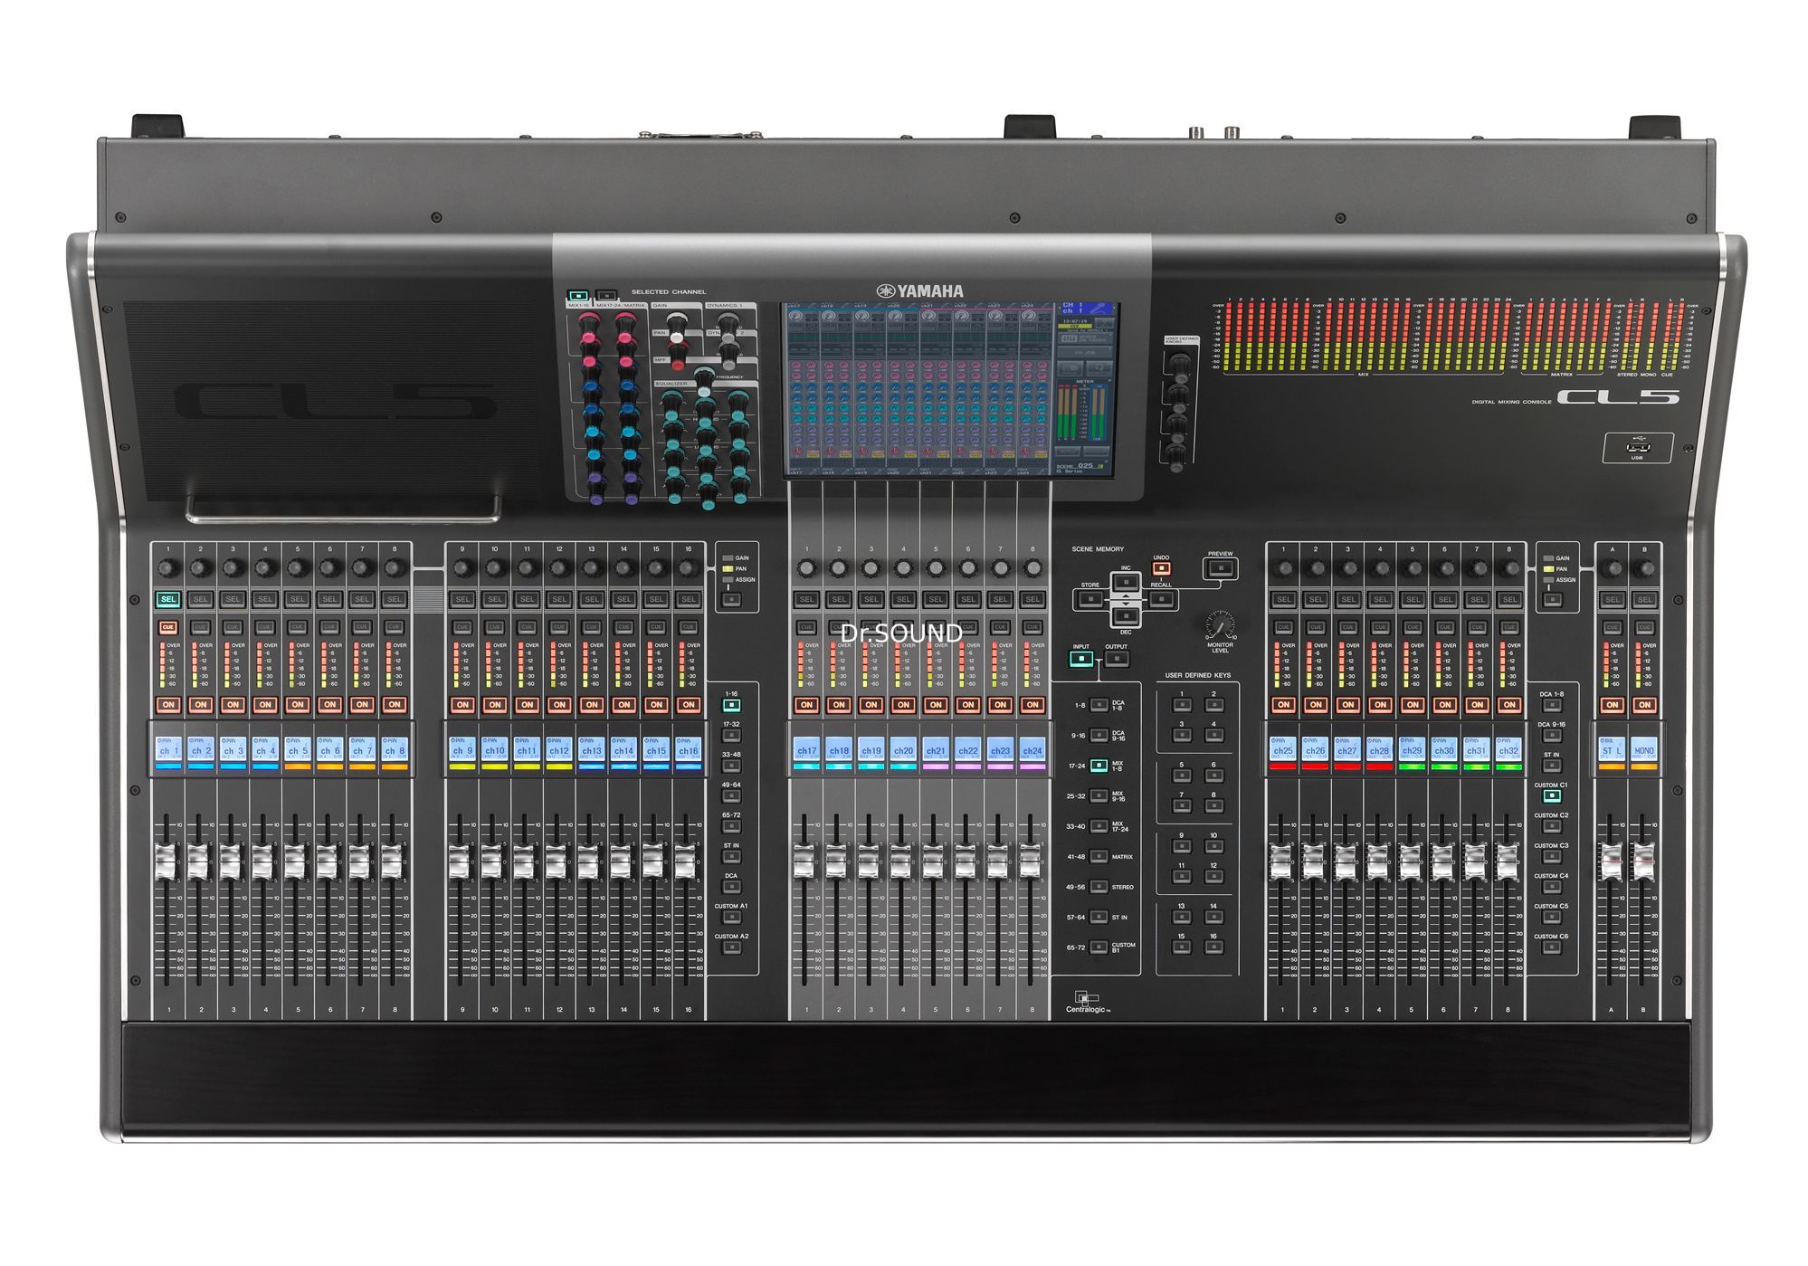Click the Scene Memory DEC key
Viewport: 1808px width, 1266px height.
pos(1126,617)
